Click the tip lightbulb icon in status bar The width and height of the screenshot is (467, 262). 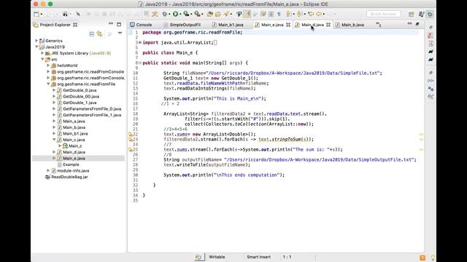point(432,258)
